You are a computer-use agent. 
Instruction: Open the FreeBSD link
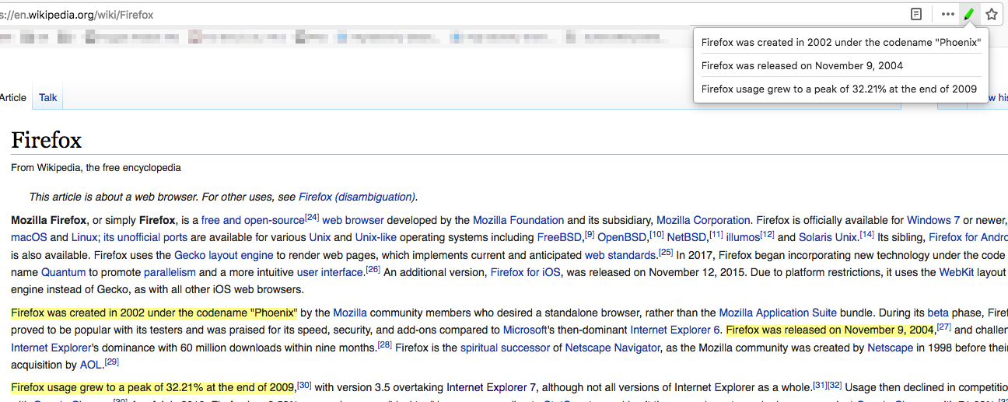[x=560, y=237]
